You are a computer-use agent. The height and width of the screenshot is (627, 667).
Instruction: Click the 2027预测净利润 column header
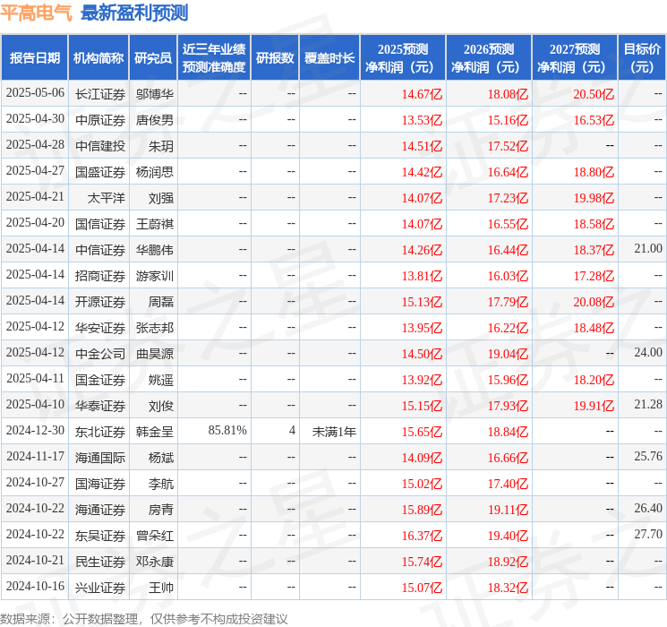click(x=575, y=58)
